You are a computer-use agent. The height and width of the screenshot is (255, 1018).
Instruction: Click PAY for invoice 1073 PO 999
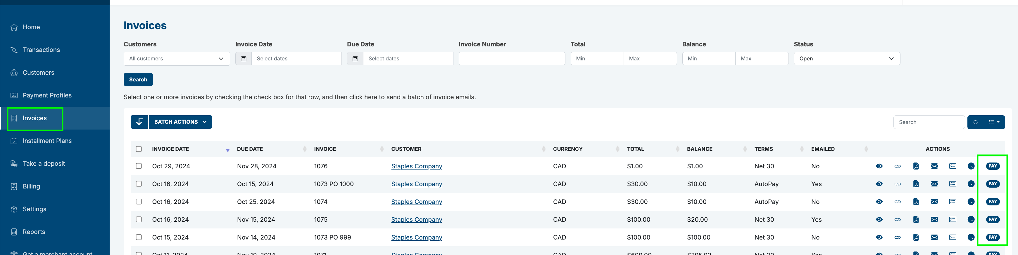992,237
